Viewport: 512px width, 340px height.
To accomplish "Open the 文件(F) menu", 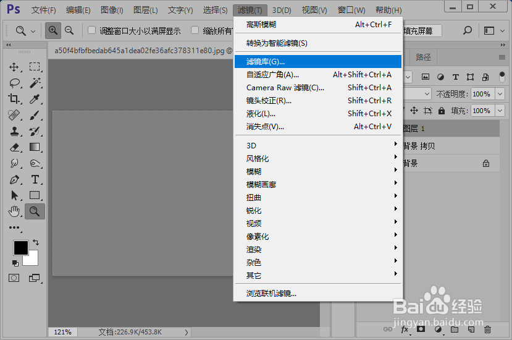I will pos(43,10).
